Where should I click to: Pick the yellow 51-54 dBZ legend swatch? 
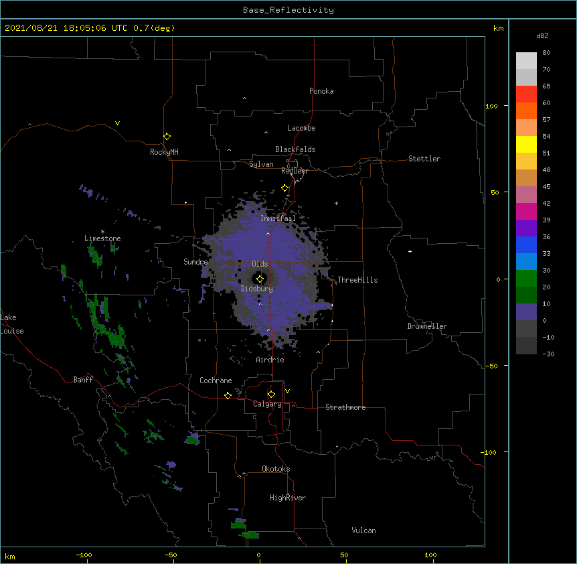click(526, 144)
